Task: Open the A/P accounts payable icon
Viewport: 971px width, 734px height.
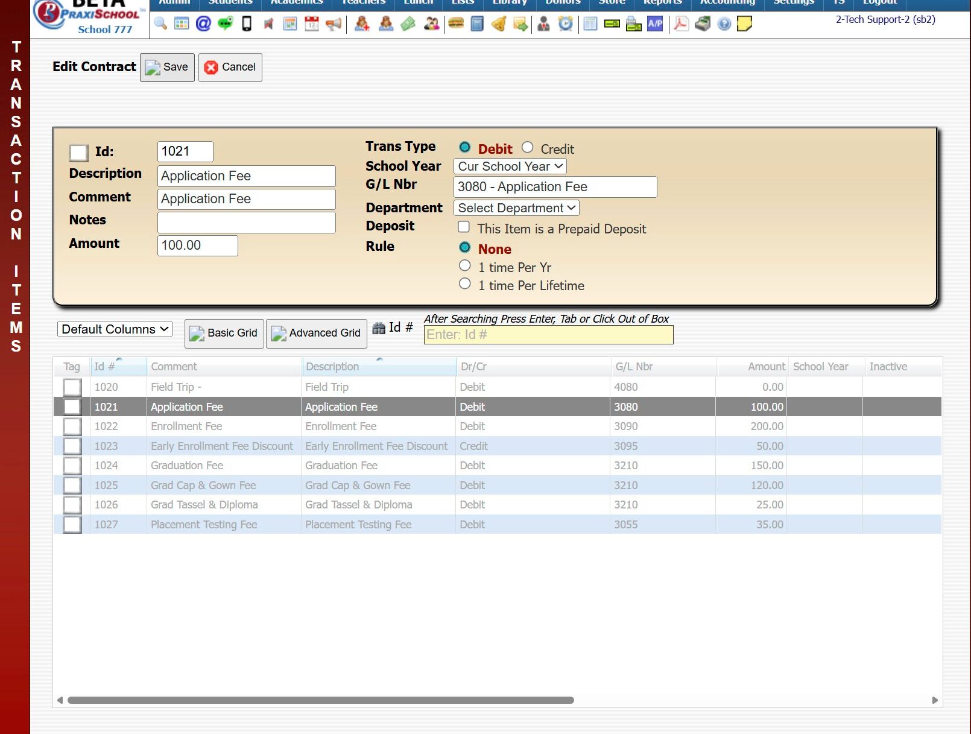Action: coord(655,24)
